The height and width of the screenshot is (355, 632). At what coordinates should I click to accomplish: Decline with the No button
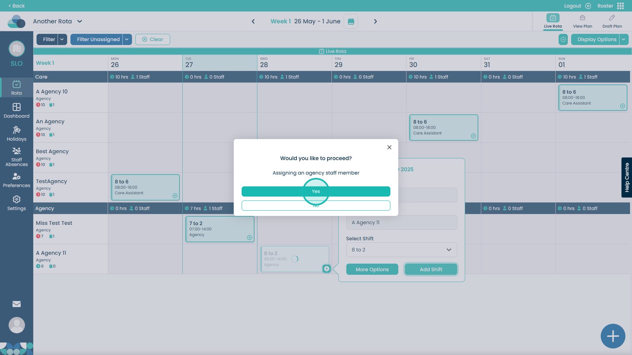(316, 206)
